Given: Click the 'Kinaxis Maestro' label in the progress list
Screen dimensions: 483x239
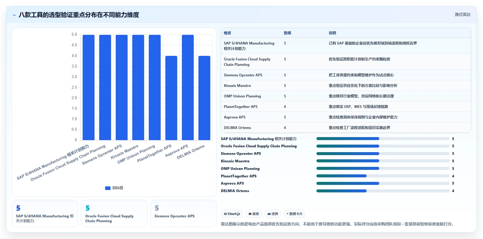Looking at the screenshot, I should coord(235,161).
